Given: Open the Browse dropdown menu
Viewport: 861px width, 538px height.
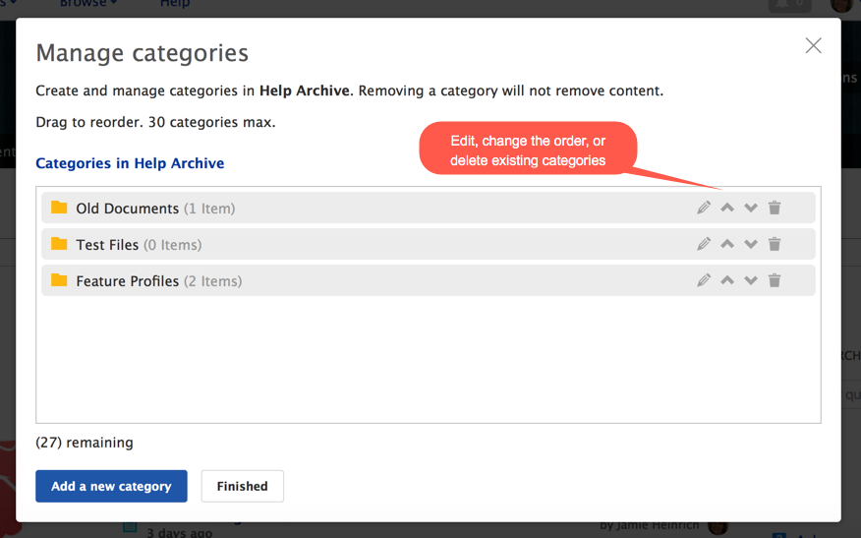Looking at the screenshot, I should 88,4.
